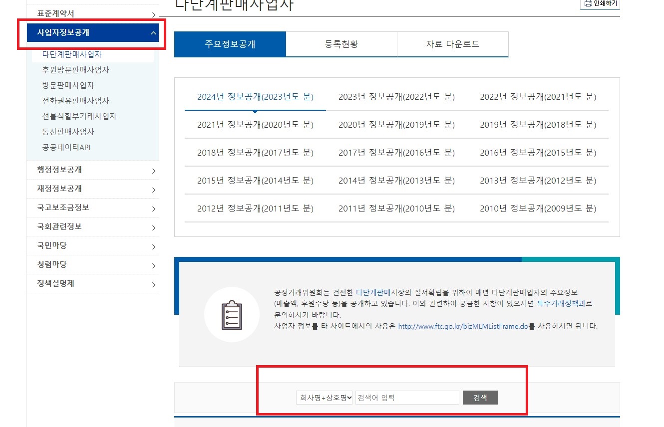Select 다단계판매사업자 in the sidebar
Screen dimensions: 664x427
coord(72,54)
